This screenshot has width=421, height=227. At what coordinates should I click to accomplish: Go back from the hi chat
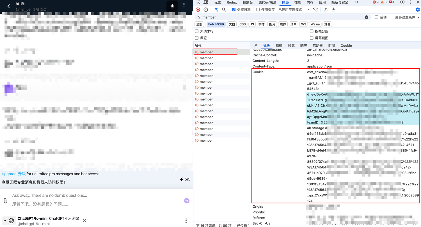coord(8,6)
